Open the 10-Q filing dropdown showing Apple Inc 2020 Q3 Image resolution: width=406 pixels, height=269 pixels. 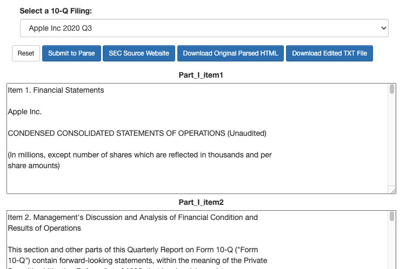[204, 28]
